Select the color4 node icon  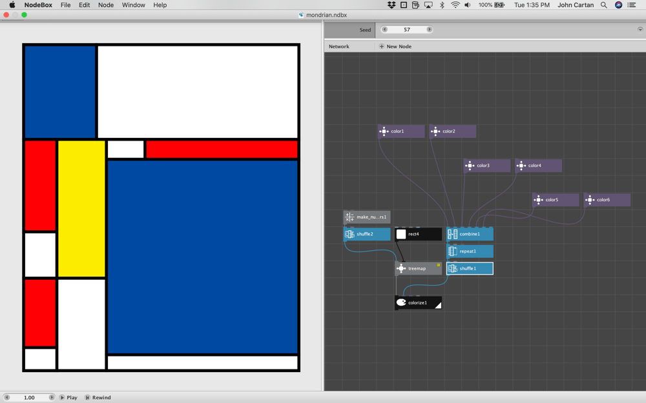pos(521,165)
